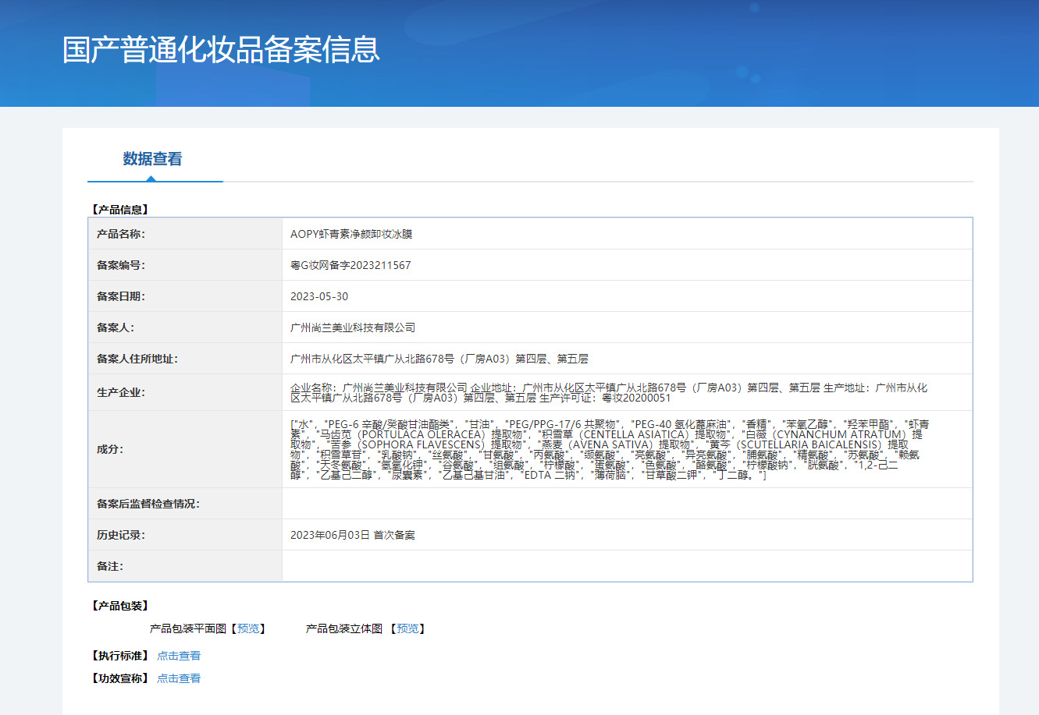
Task: Click the 产品名称 row label
Action: (x=121, y=234)
